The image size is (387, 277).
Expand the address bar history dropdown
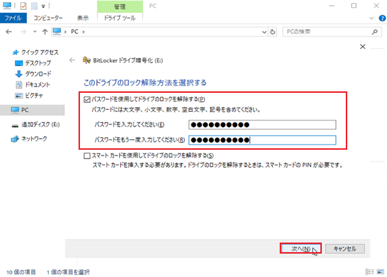click(264, 32)
